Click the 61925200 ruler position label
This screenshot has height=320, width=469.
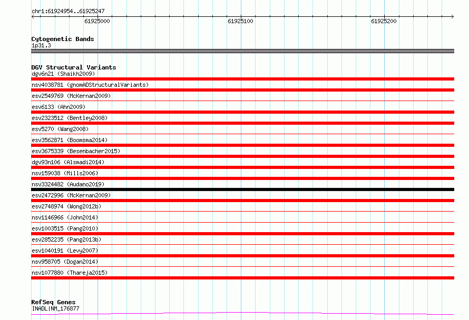tap(384, 21)
